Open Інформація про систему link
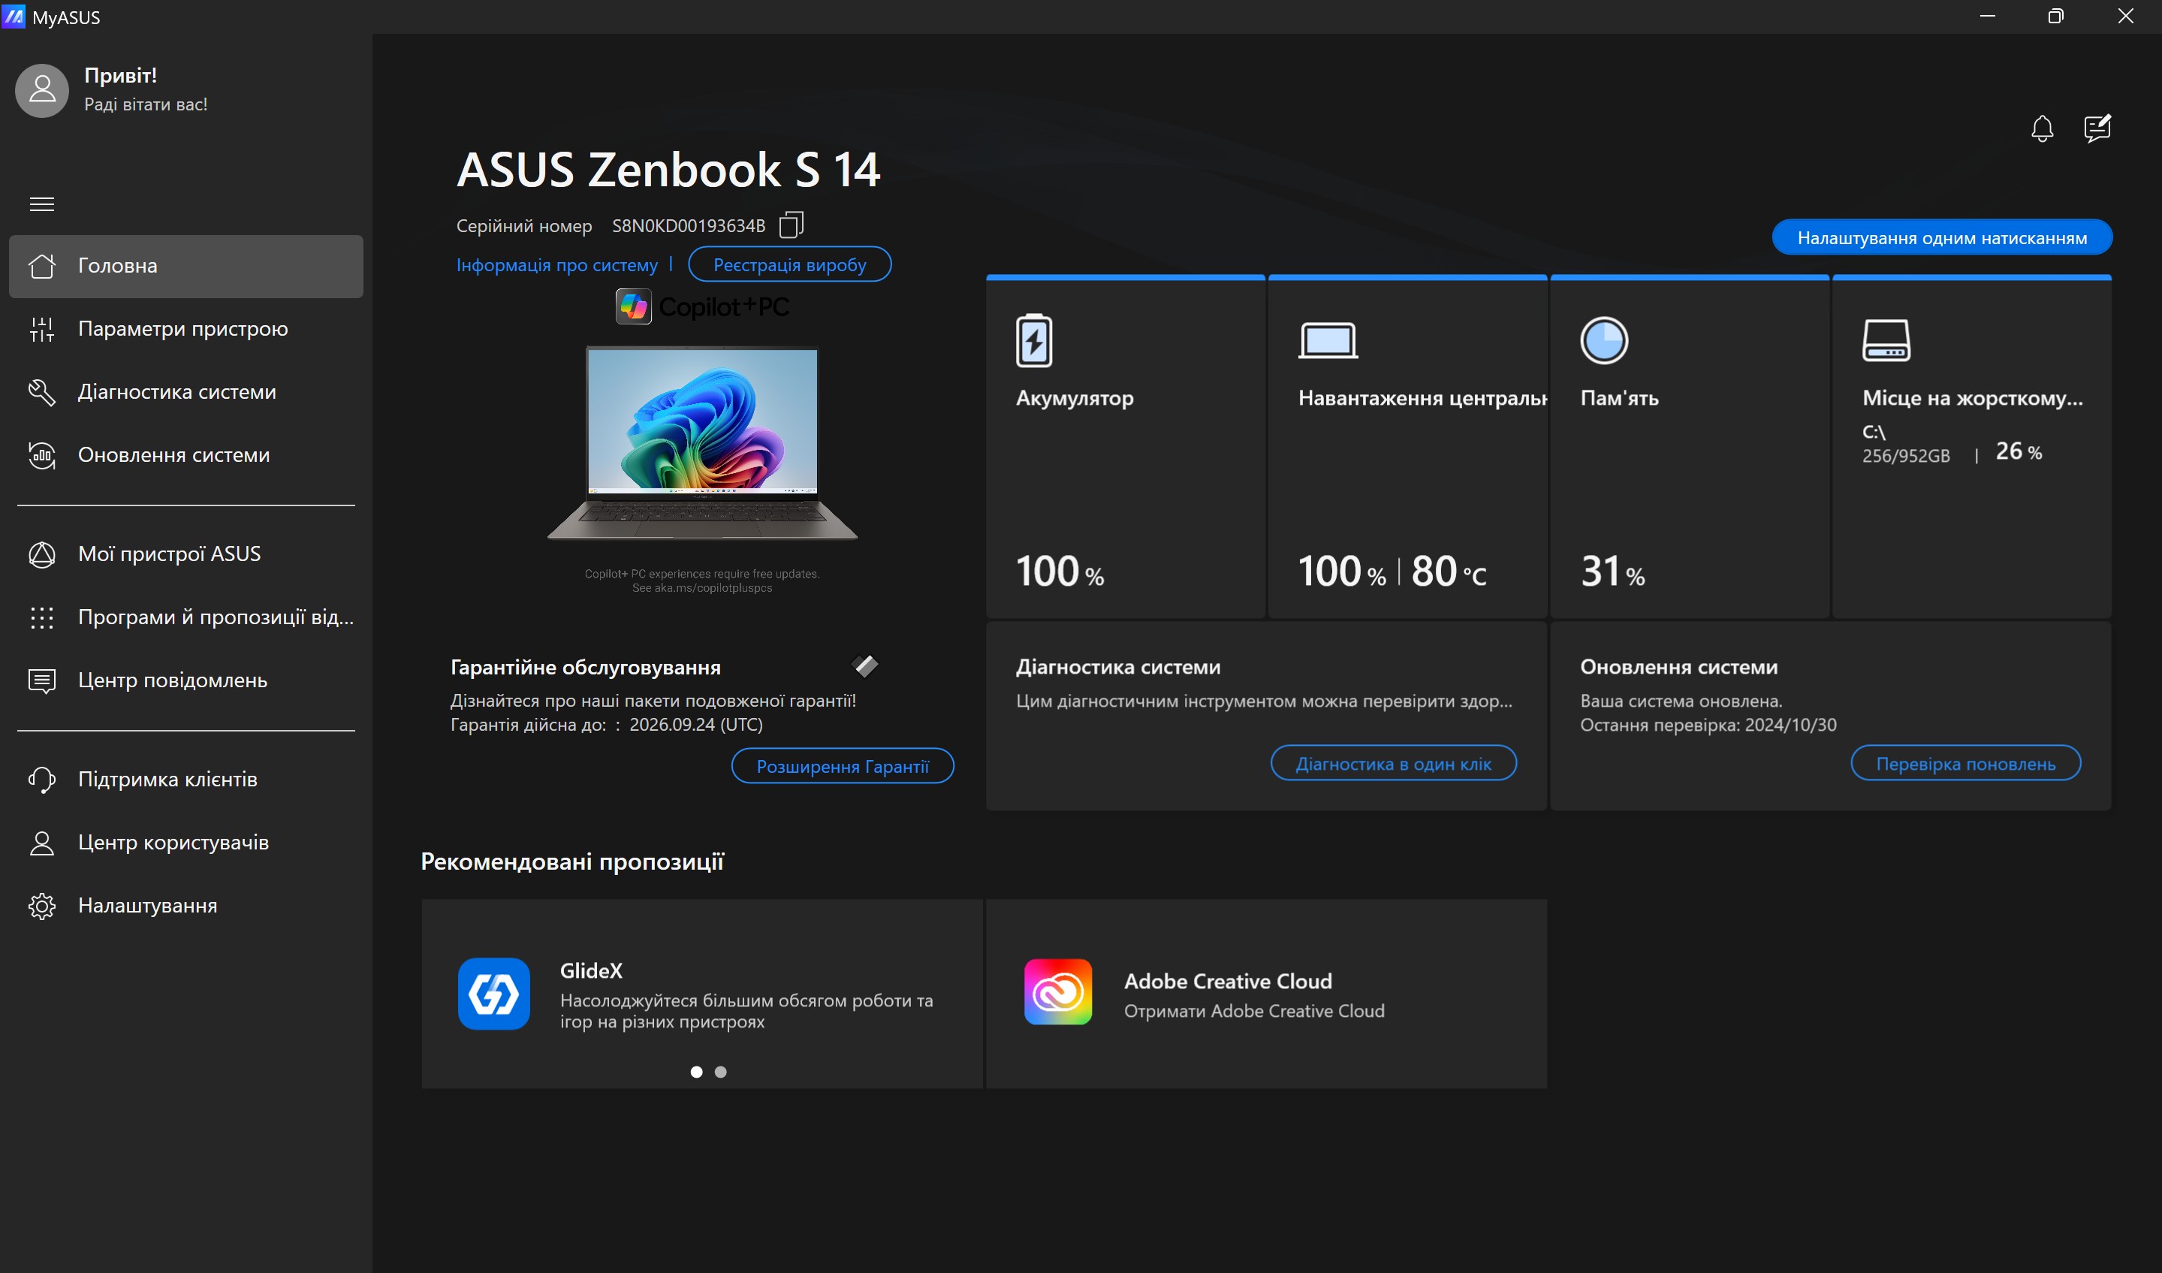2162x1273 pixels. tap(556, 265)
